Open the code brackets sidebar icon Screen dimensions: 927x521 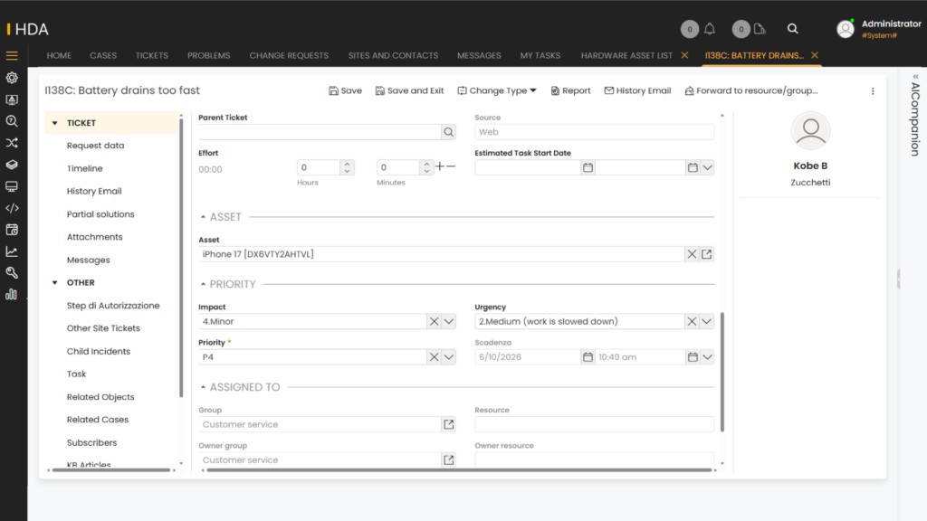(12, 208)
